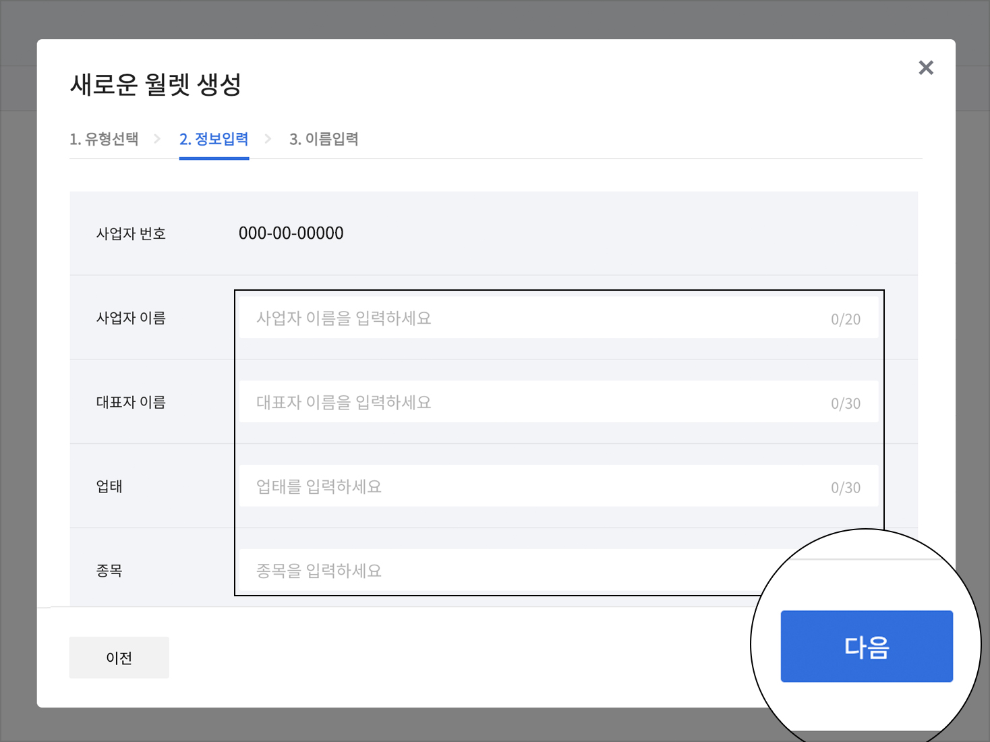Focus the 종목 input field
The image size is (990, 742).
tap(499, 571)
